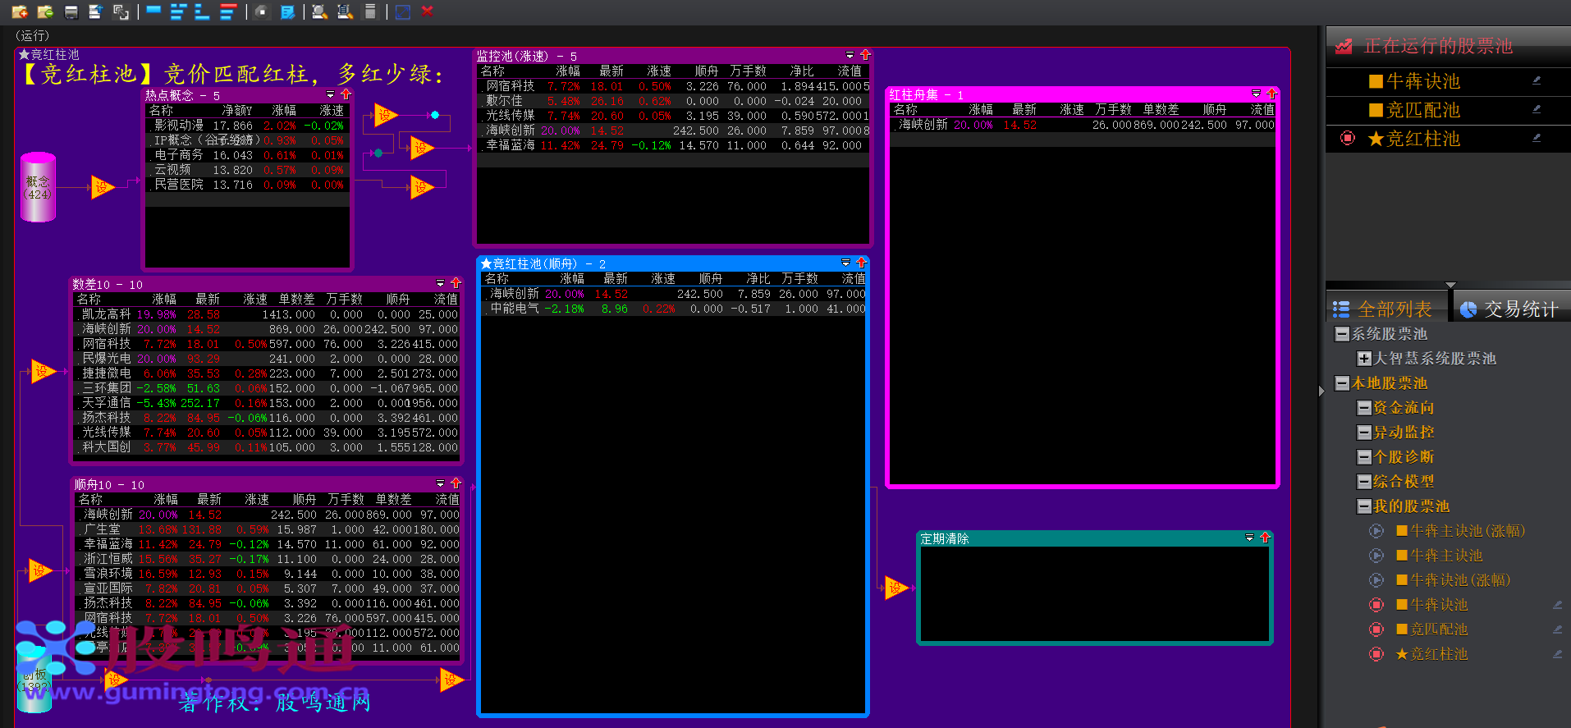Click the 海峡创新 row in 红柱舟集 panel

point(923,125)
